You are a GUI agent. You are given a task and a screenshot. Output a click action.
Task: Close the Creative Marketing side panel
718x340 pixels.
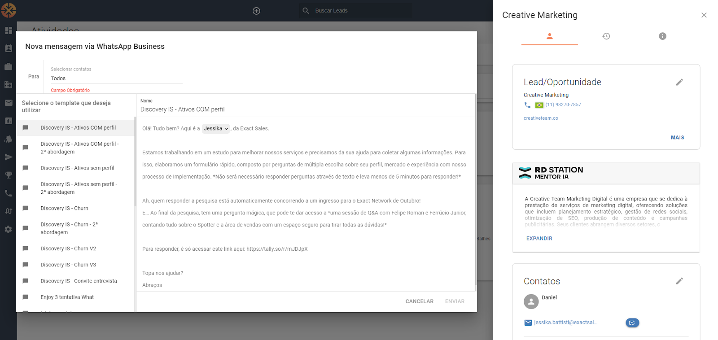(704, 15)
